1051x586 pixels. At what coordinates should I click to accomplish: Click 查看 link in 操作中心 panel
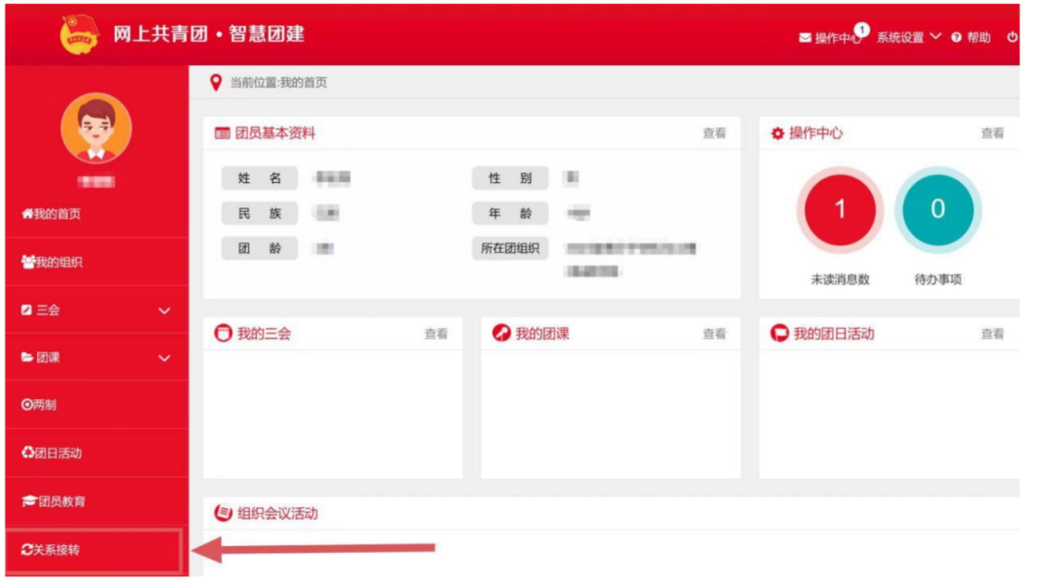point(992,133)
